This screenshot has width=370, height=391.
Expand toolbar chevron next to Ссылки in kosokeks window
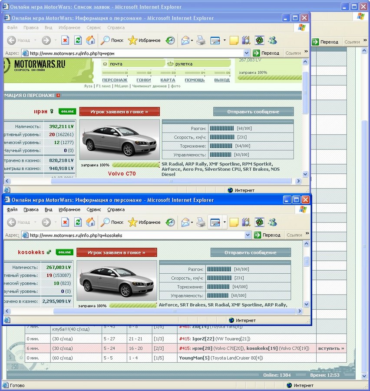tap(307, 233)
